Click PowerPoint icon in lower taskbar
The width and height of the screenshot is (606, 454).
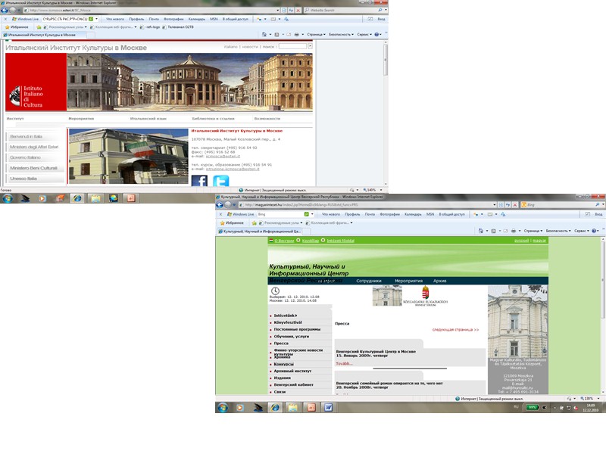311,407
